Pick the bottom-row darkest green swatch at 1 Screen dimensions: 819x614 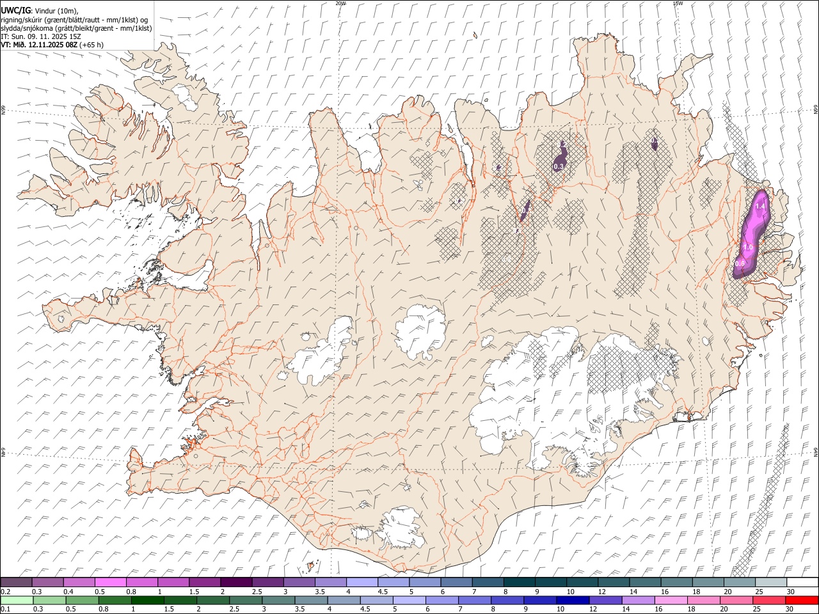point(147,600)
